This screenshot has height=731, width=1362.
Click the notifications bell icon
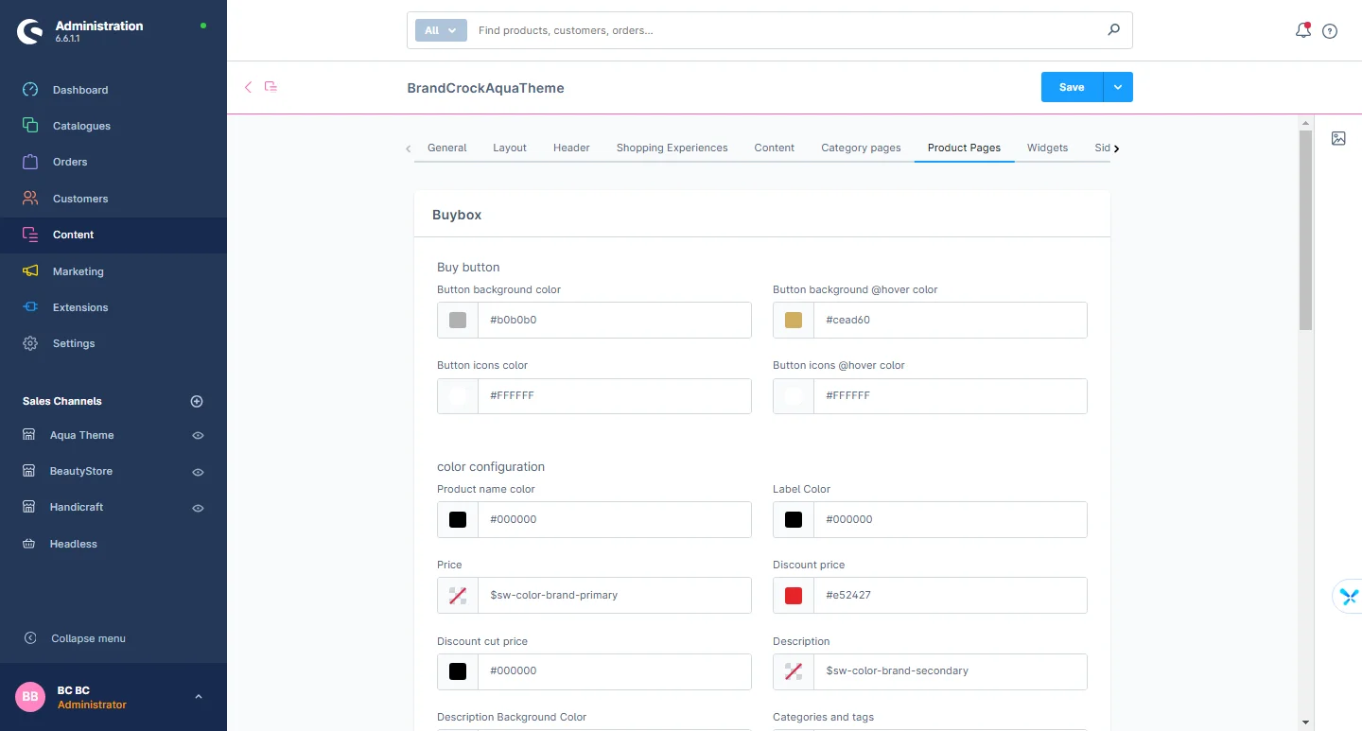[x=1302, y=30]
